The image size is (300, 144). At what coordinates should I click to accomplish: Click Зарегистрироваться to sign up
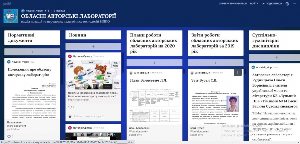233,3
